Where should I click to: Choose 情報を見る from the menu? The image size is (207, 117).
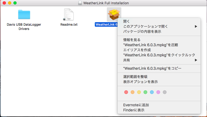159,40
